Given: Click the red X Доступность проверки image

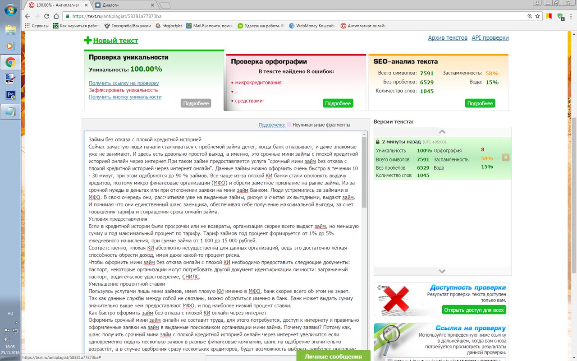Looking at the screenshot, I should pyautogui.click(x=393, y=299).
